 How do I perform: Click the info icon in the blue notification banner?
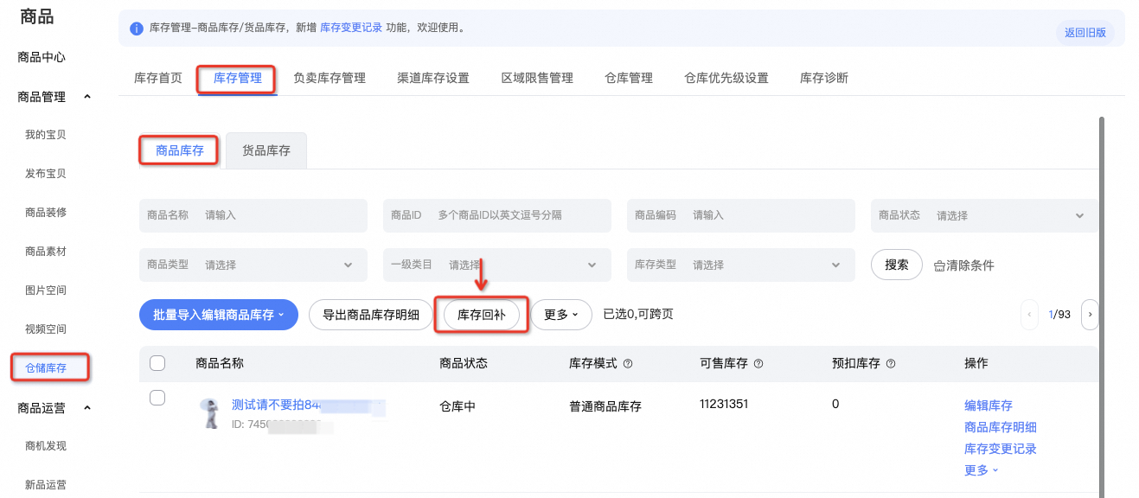(136, 27)
